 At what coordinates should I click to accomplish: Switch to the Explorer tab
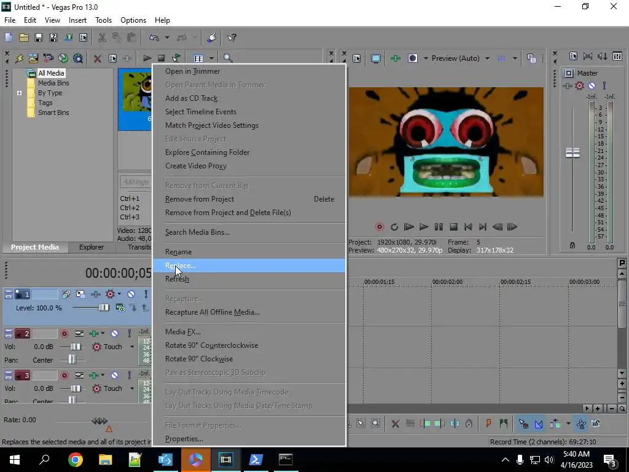point(92,247)
